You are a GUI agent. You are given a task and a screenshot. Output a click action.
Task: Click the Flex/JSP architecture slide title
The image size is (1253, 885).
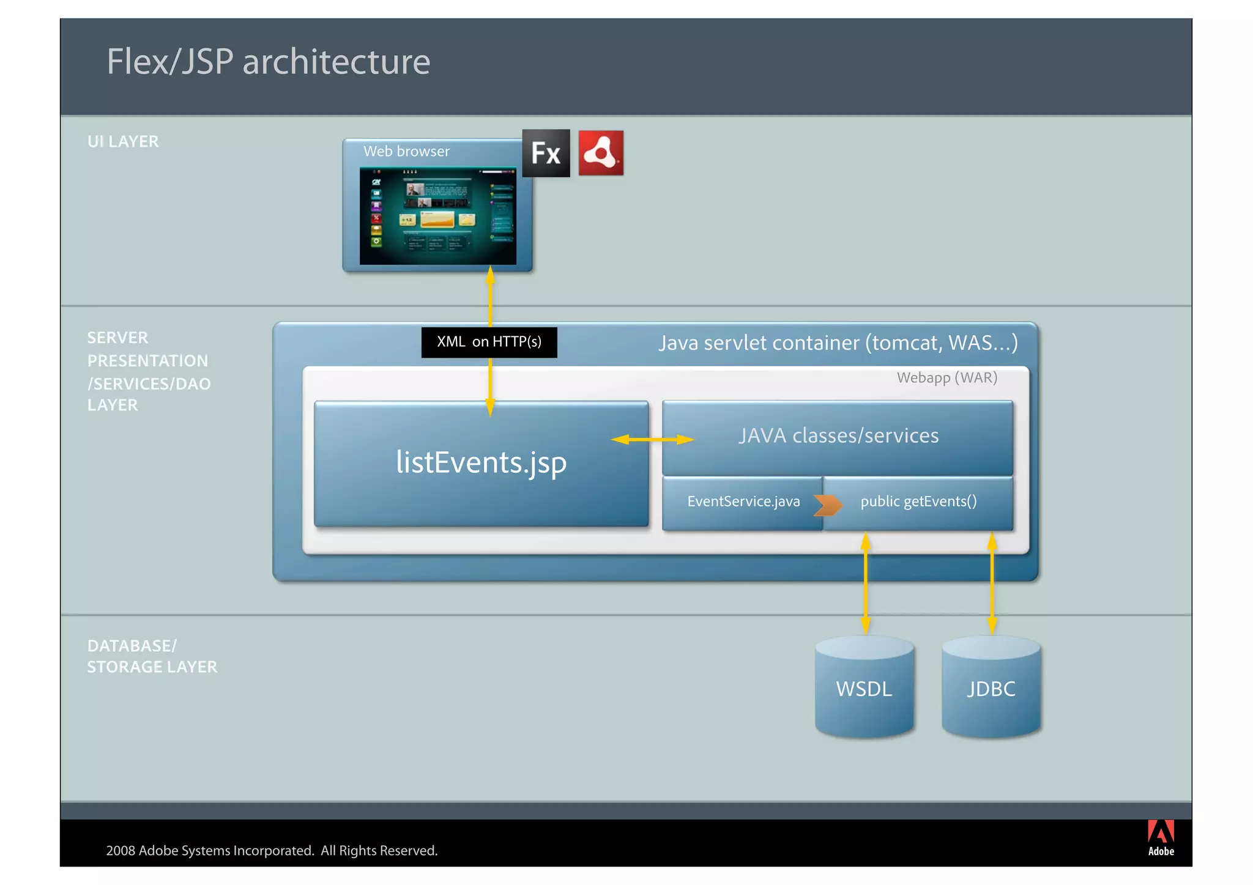tap(268, 62)
